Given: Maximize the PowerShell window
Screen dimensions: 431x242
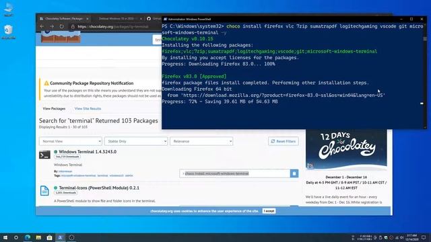Looking at the screenshot, I should 411,19.
